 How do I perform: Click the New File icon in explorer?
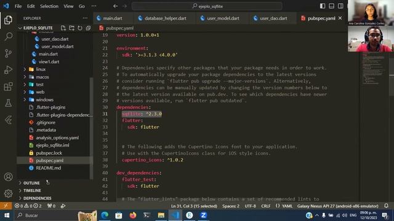(63, 28)
